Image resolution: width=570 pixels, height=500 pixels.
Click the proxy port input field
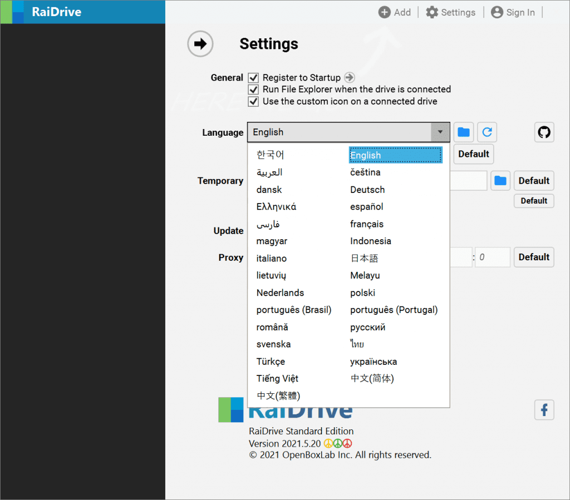pos(492,258)
